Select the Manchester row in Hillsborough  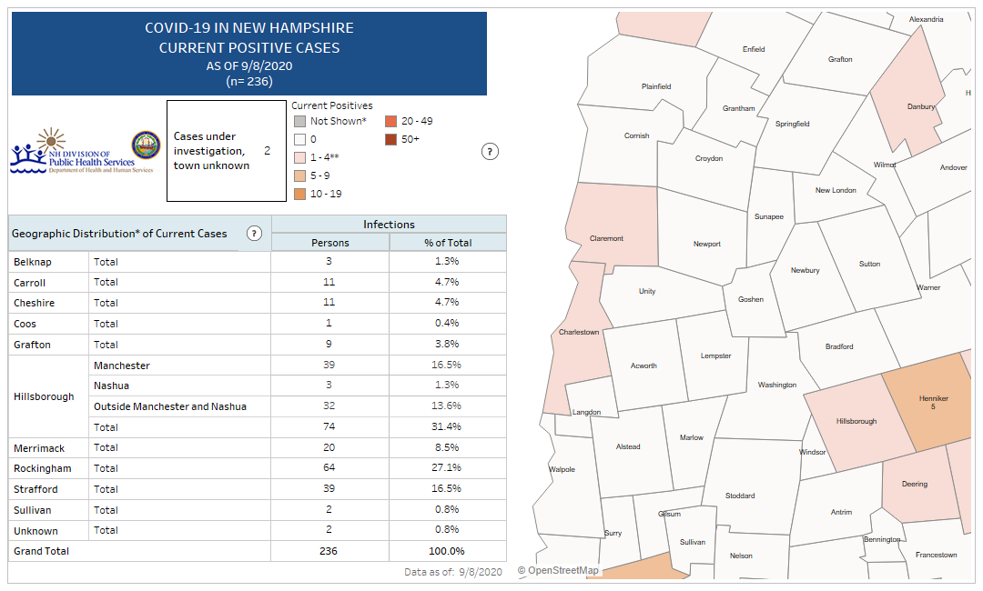tap(122, 366)
